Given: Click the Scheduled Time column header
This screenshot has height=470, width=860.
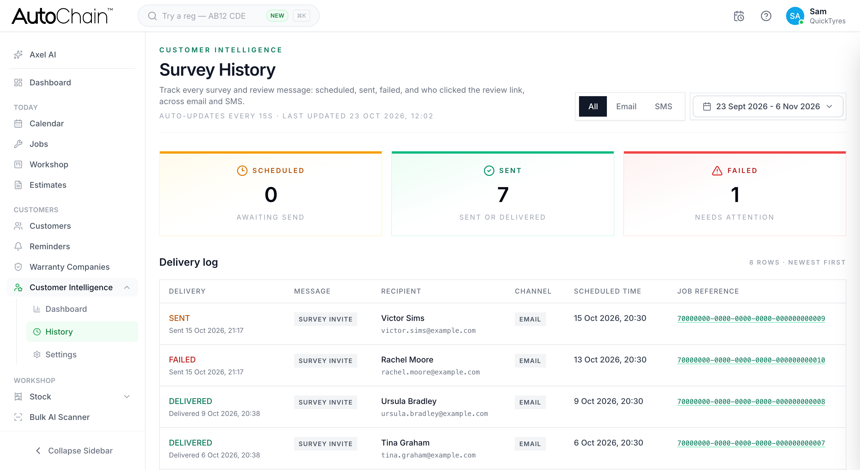Looking at the screenshot, I should tap(607, 291).
